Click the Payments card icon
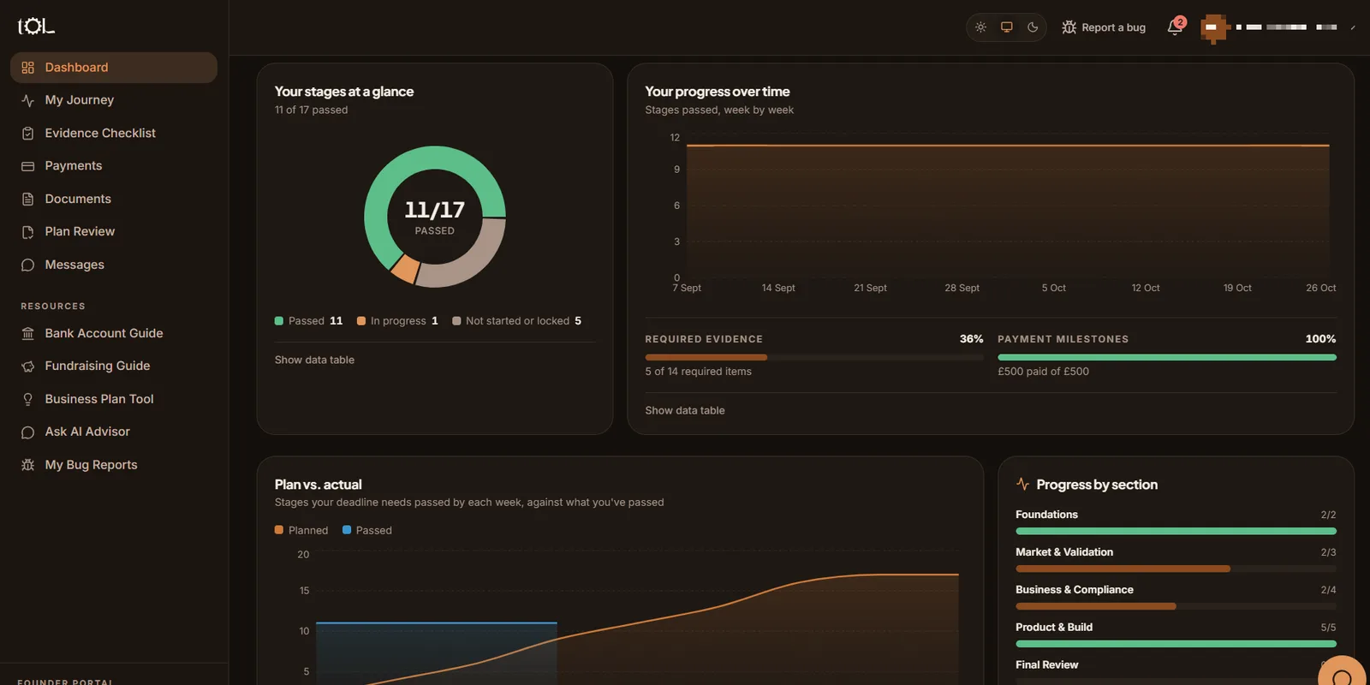Screen dimensions: 1370x685 (x=27, y=166)
